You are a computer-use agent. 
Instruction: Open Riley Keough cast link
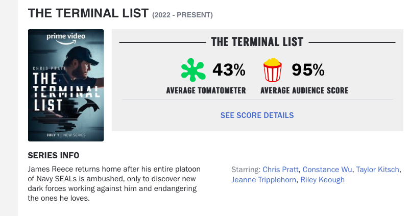322,180
